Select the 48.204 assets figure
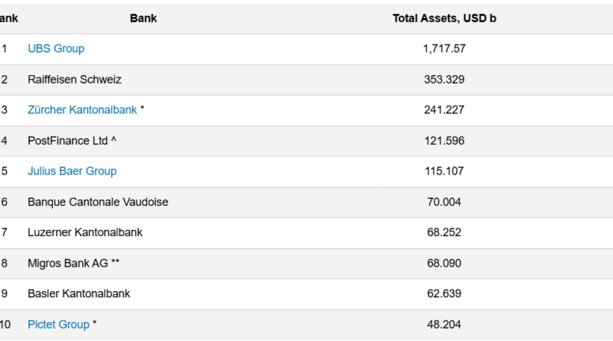Viewport: 613px width, 341px height. 444,324
